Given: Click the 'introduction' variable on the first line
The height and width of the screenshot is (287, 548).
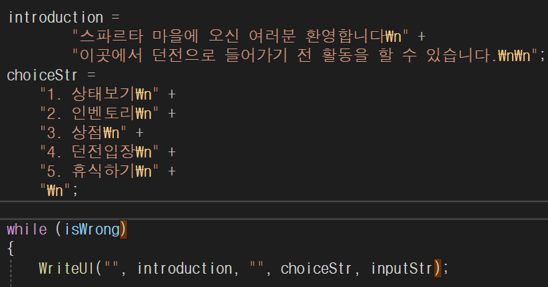Looking at the screenshot, I should [x=55, y=17].
